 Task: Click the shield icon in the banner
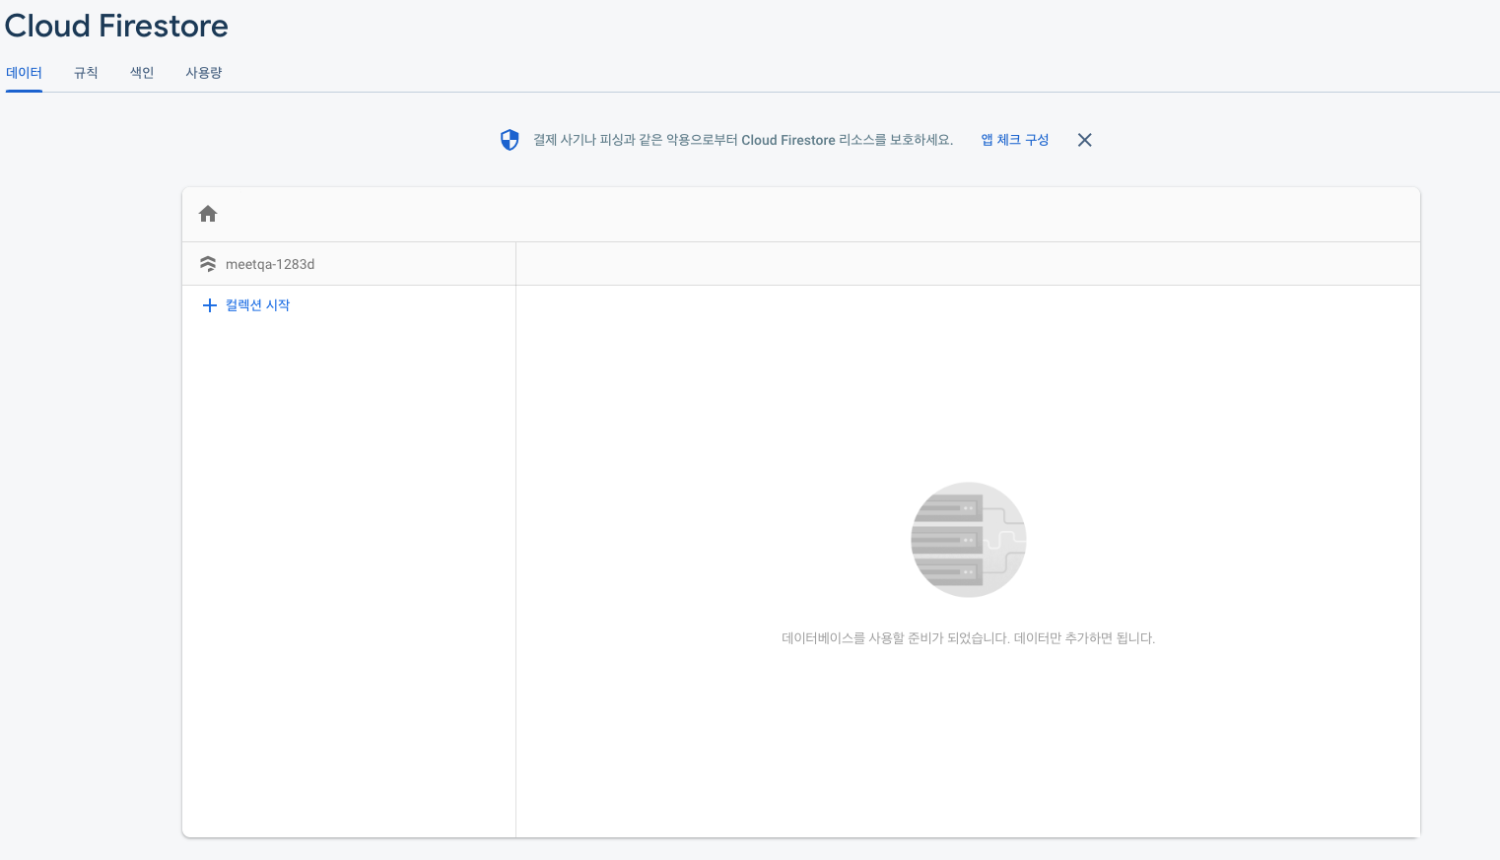(510, 140)
